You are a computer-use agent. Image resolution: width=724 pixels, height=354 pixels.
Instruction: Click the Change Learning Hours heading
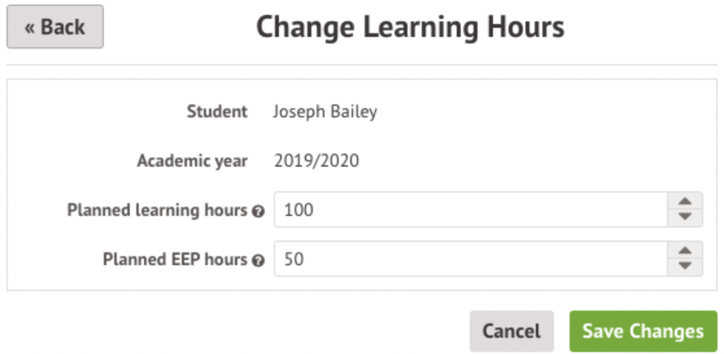[x=410, y=27]
